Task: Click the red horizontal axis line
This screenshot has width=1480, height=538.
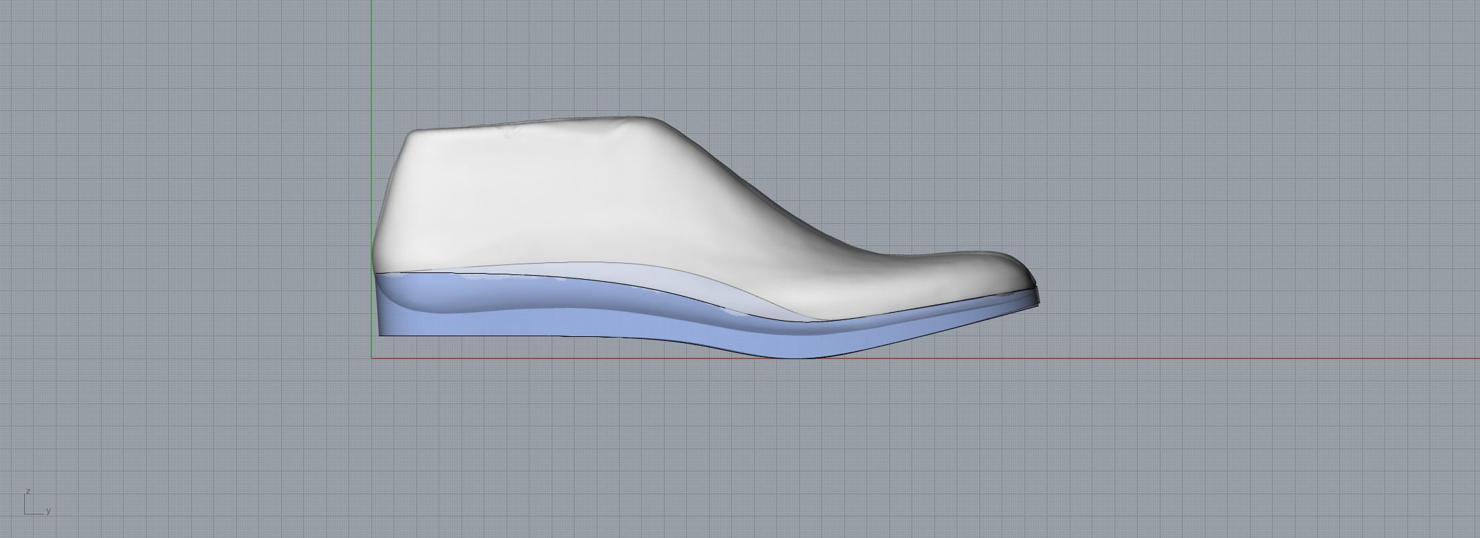Action: [1211, 358]
